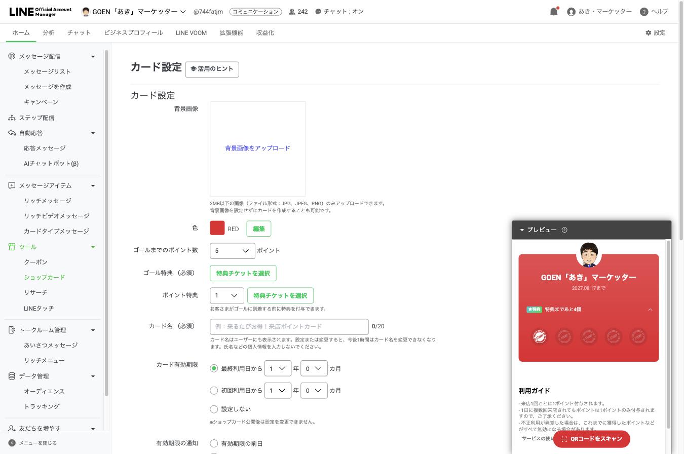Image resolution: width=684 pixels, height=454 pixels.
Task: Open AIチャットボット(β) in sidebar
Action: (x=51, y=163)
